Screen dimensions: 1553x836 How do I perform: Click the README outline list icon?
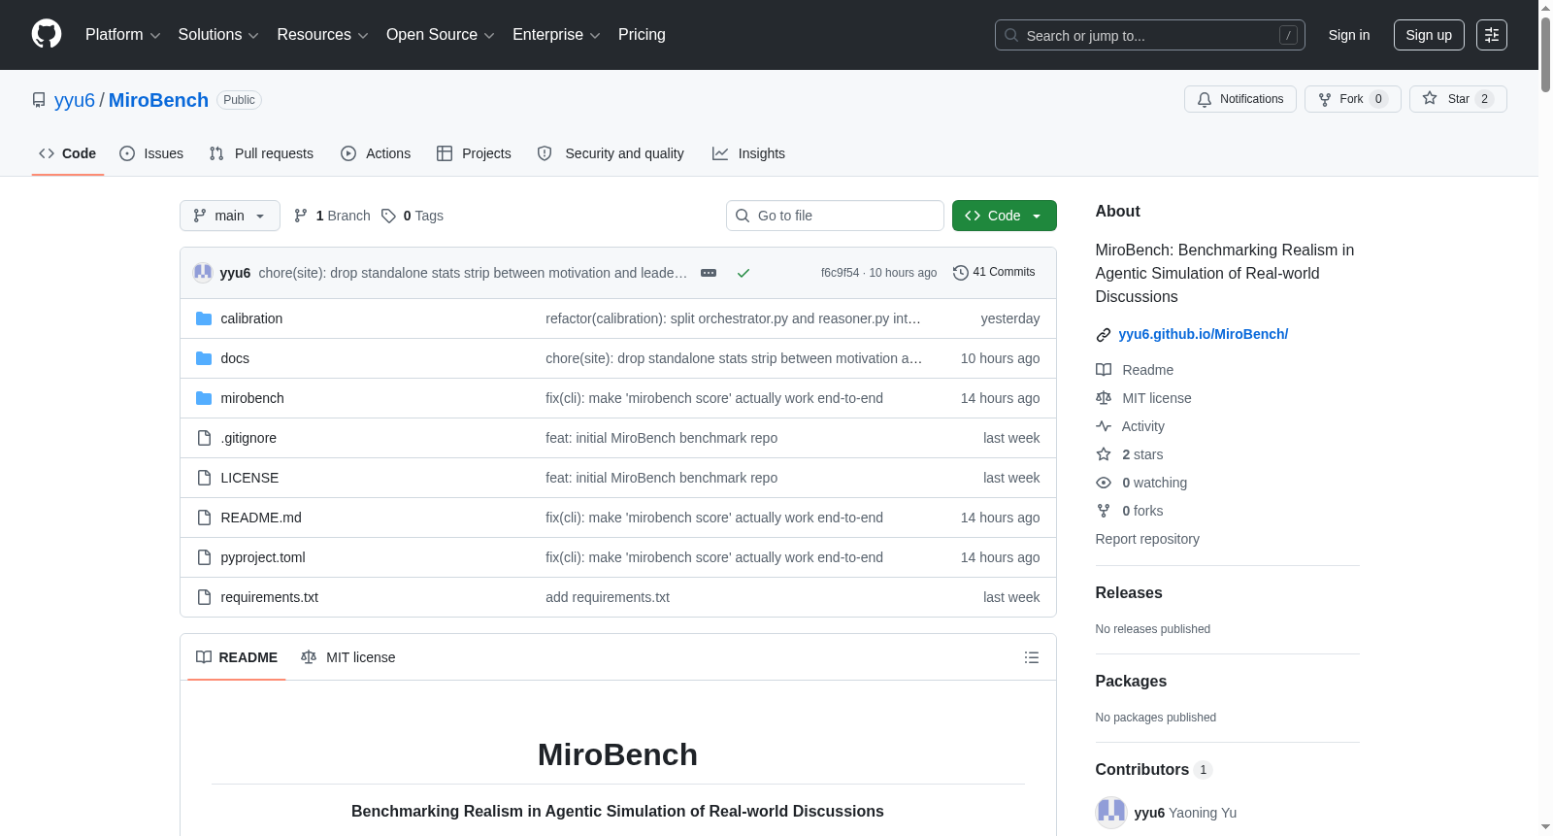point(1032,657)
